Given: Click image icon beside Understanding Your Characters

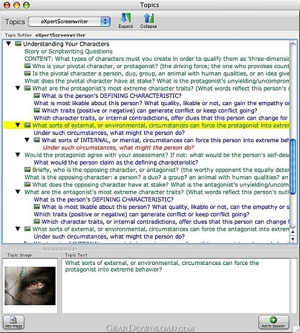Looking at the screenshot, I should pyautogui.click(x=18, y=44).
